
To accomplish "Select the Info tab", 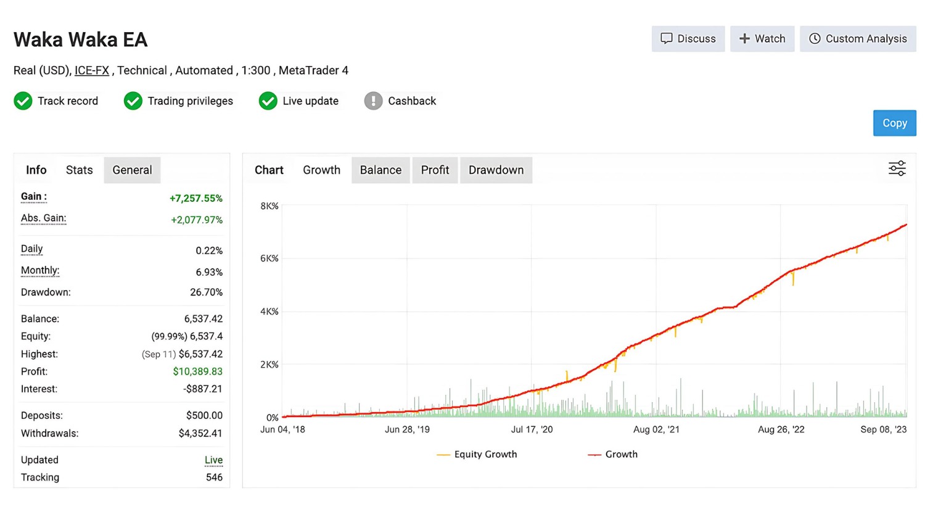I will point(36,170).
